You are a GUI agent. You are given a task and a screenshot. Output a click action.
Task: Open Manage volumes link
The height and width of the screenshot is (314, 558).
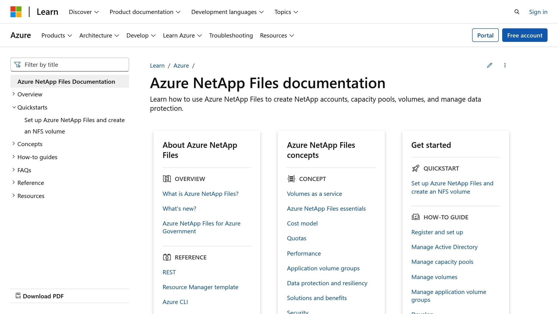(434, 277)
